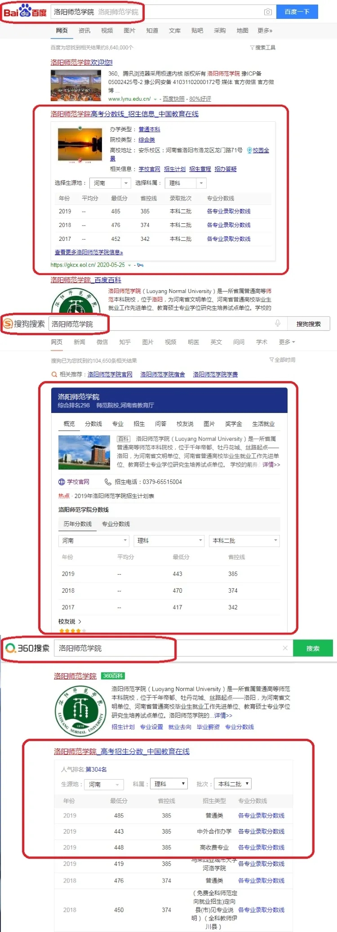
Task: Open Baidu 贴吧 tab
Action: click(x=197, y=31)
